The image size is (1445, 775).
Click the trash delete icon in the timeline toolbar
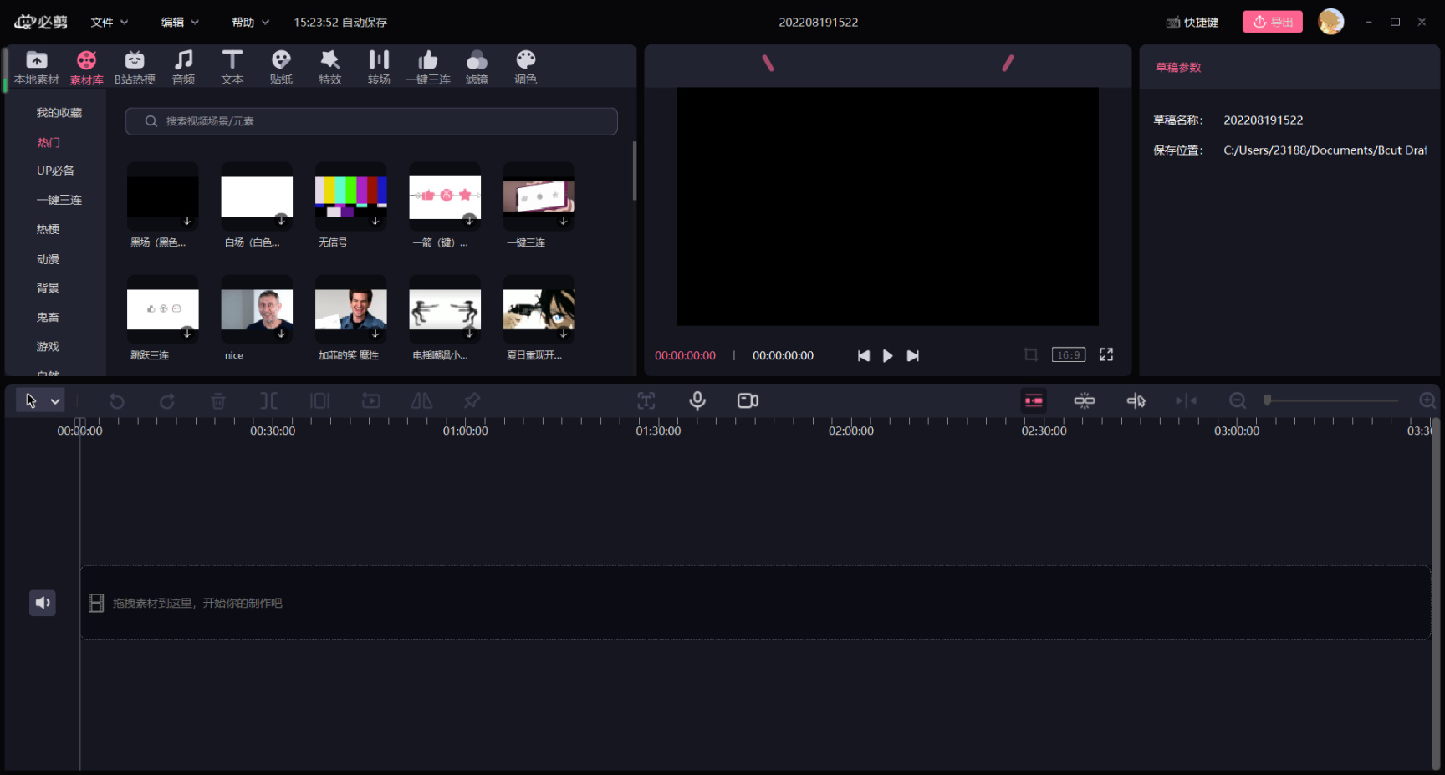[x=218, y=400]
